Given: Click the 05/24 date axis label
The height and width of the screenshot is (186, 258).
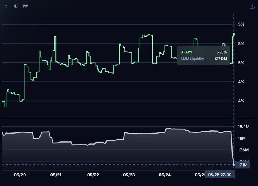Looking at the screenshot, I should (x=165, y=175).
